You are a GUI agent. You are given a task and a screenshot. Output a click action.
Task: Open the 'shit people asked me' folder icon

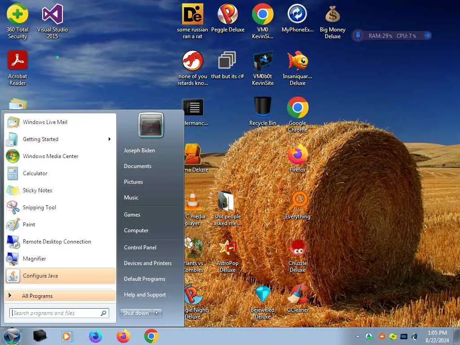(x=227, y=208)
